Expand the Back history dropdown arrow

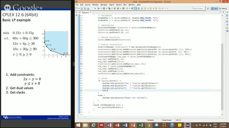click(x=162, y=9)
